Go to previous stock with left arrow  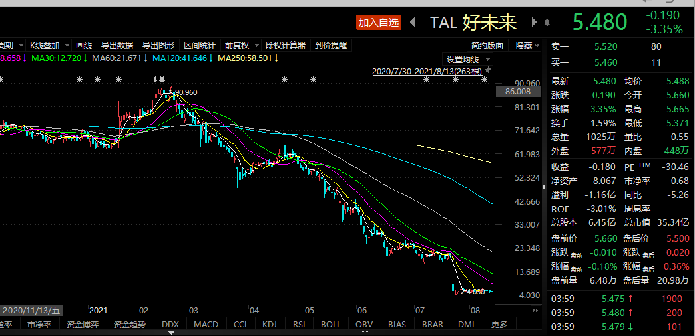pyautogui.click(x=413, y=22)
